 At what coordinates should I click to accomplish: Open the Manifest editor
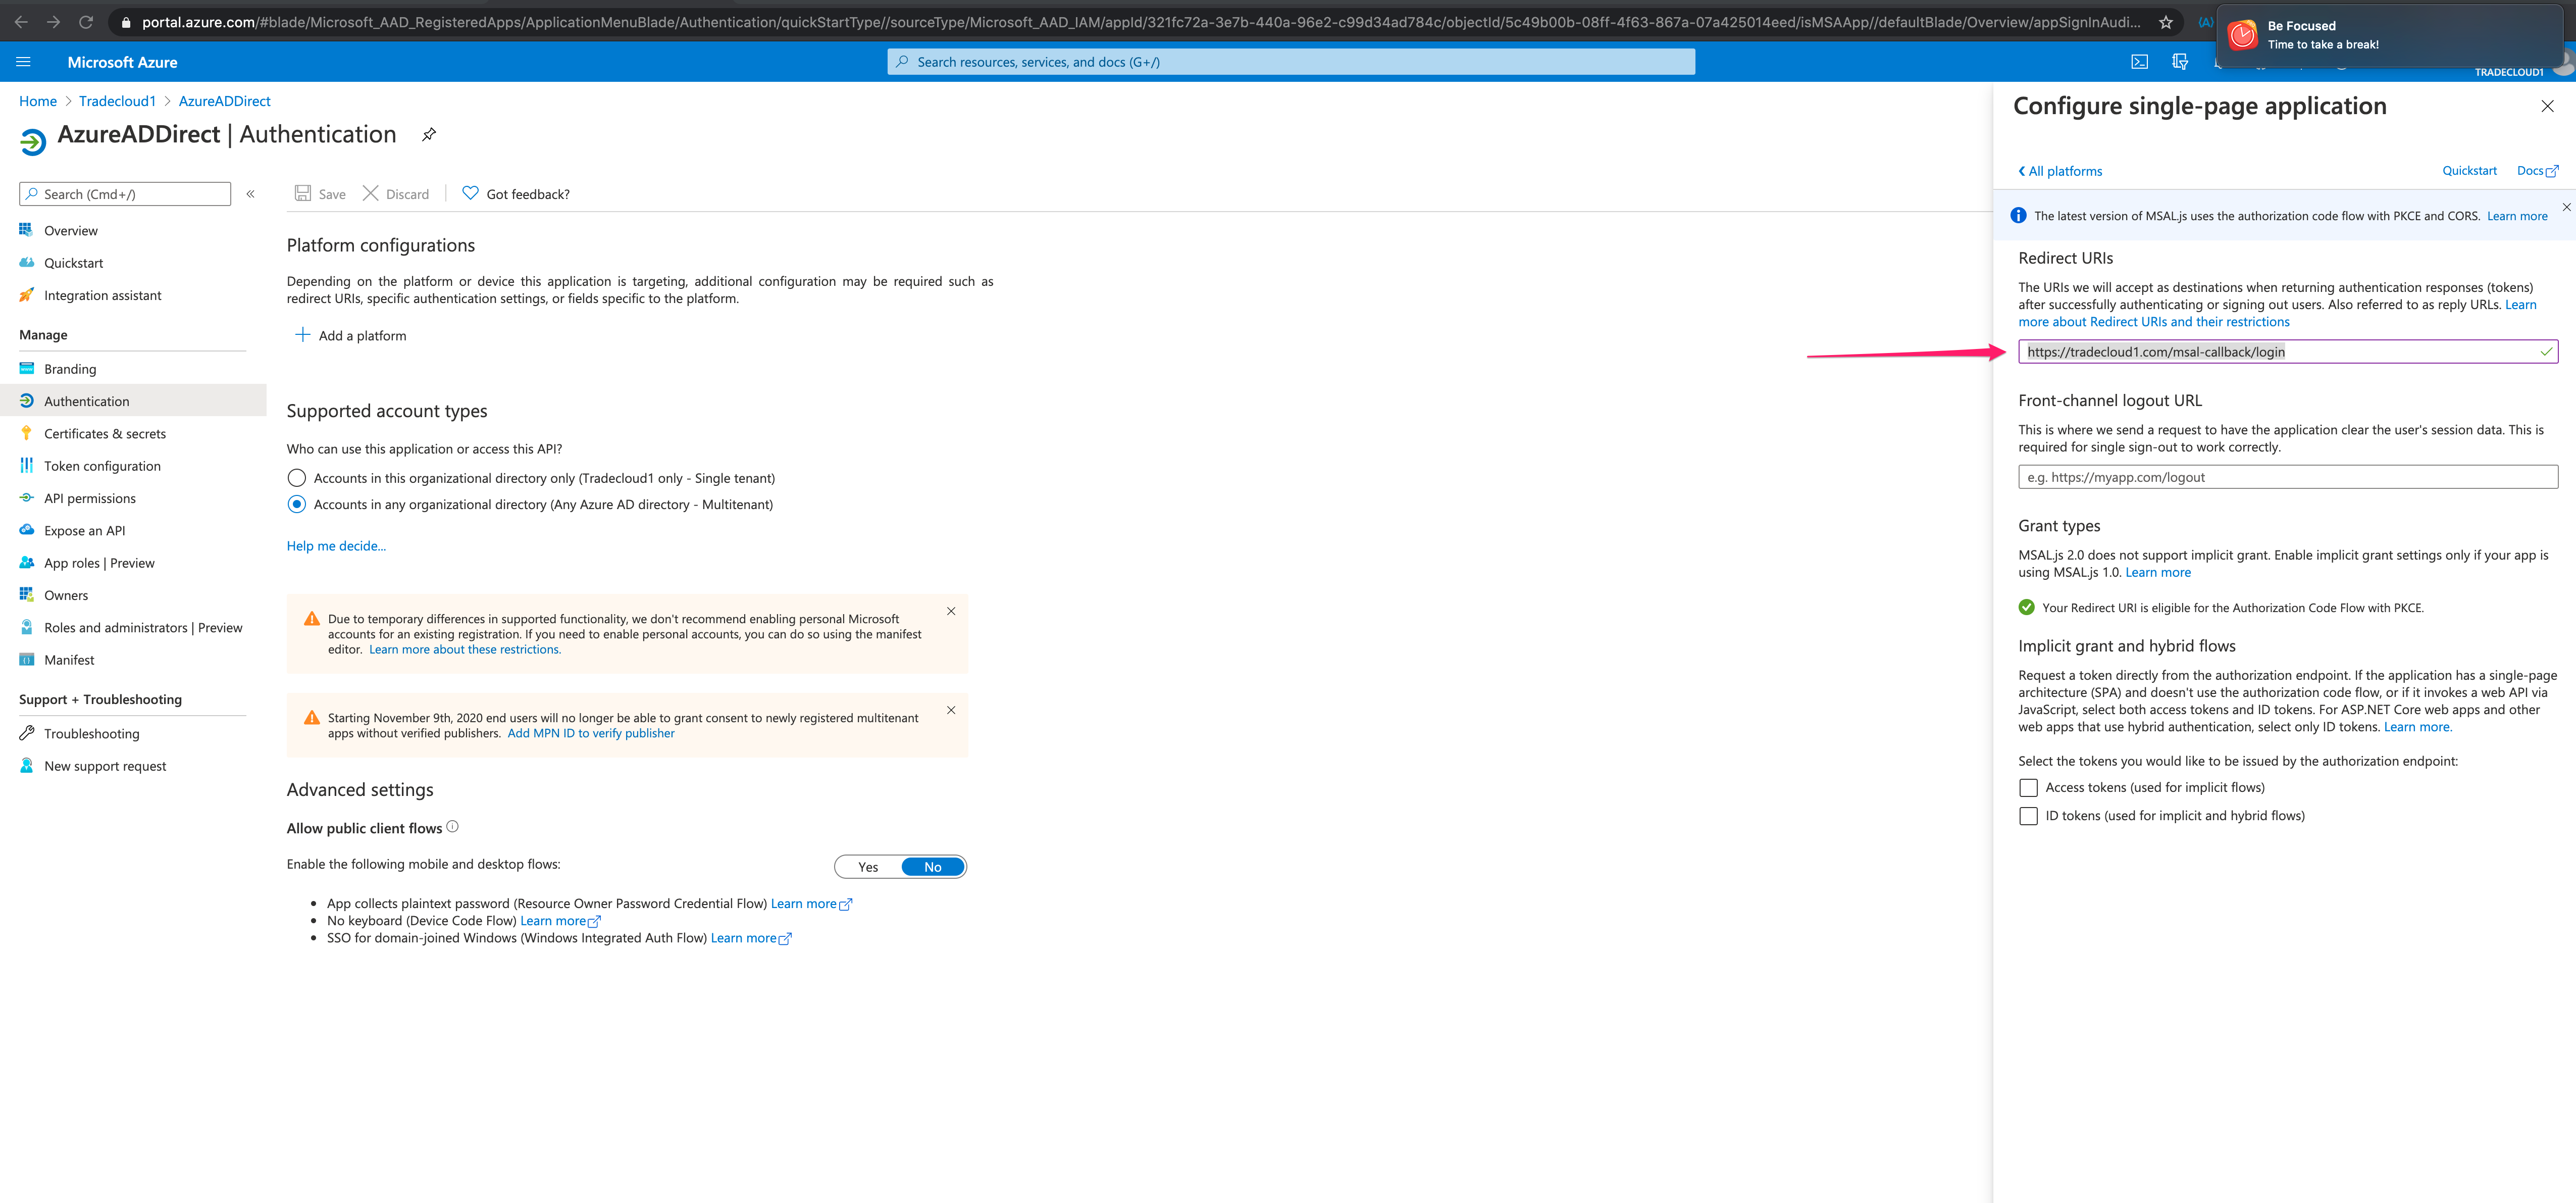(x=69, y=660)
